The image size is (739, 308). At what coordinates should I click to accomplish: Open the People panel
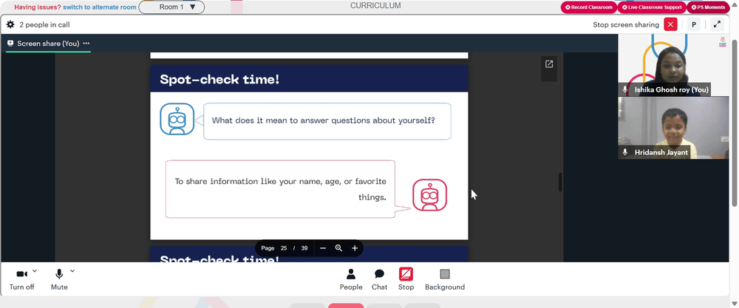pyautogui.click(x=351, y=279)
